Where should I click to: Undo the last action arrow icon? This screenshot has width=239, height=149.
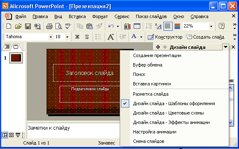click(x=111, y=26)
